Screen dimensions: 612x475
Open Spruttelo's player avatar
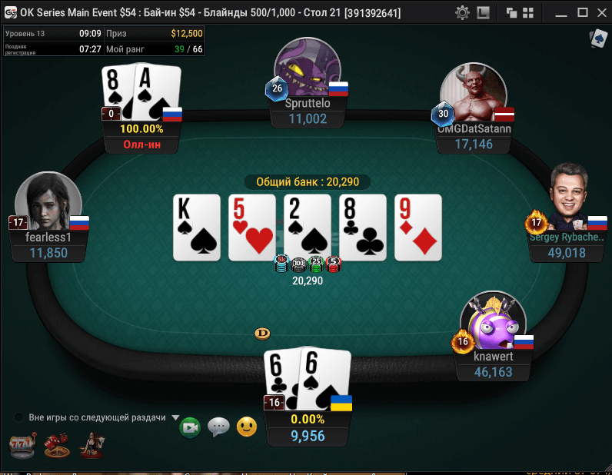308,66
